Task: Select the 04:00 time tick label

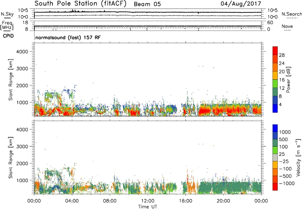Action: 72,201
